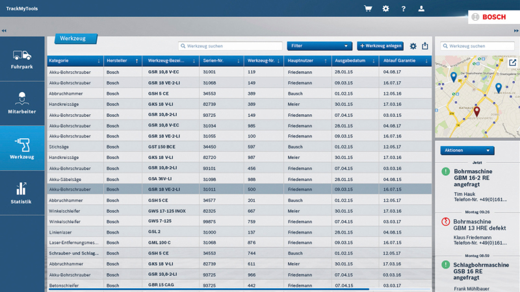Open Werkzeug sidebar section
The width and height of the screenshot is (520, 292).
point(22,148)
